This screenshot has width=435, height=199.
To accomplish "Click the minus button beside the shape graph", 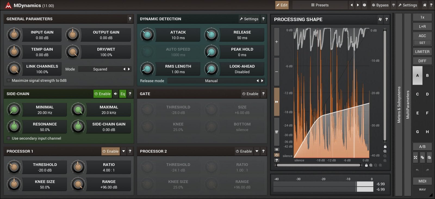I will coord(276,72).
